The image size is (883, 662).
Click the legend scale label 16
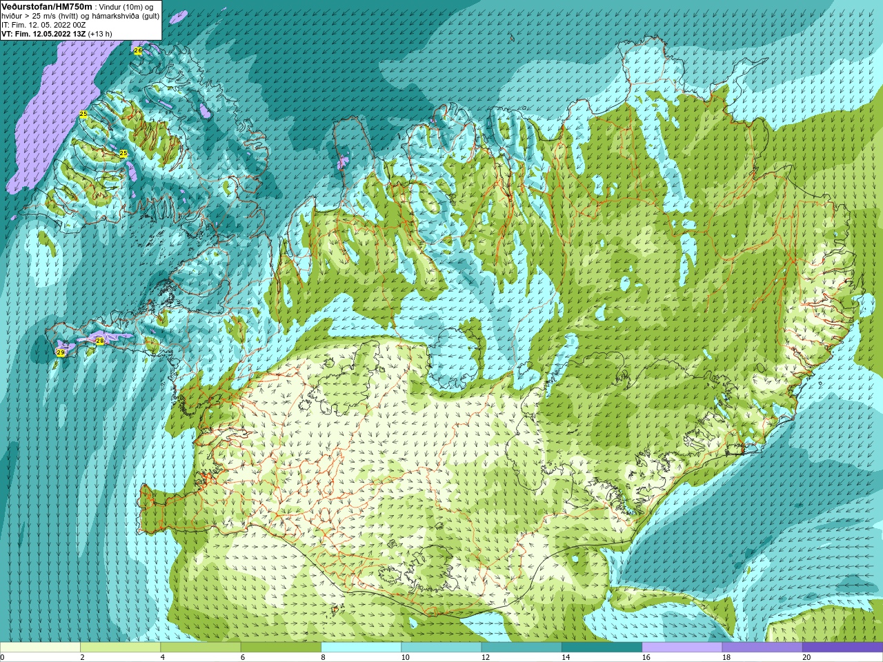tap(646, 657)
